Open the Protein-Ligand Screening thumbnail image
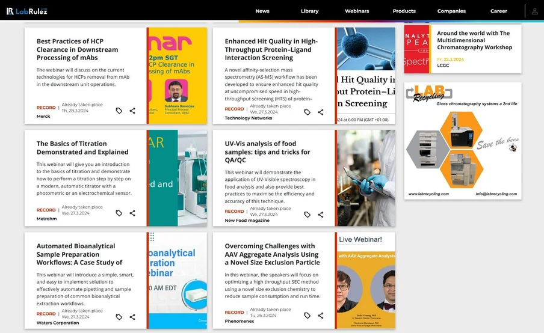544x333 pixels. 365,76
